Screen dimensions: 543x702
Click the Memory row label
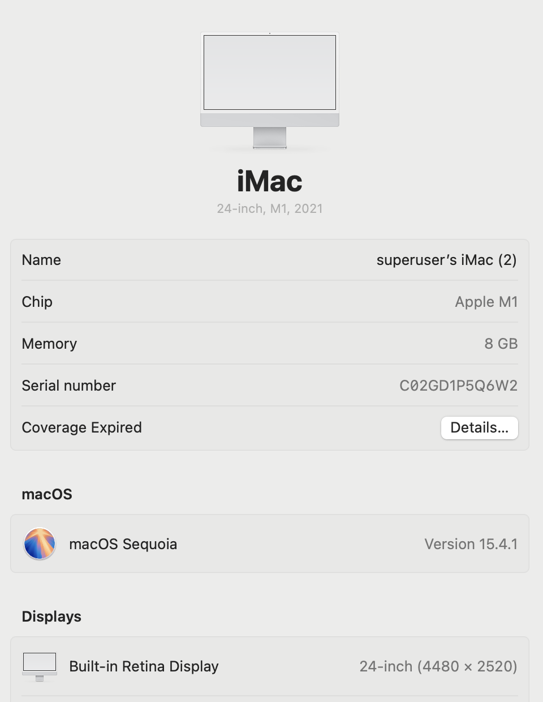coord(49,344)
